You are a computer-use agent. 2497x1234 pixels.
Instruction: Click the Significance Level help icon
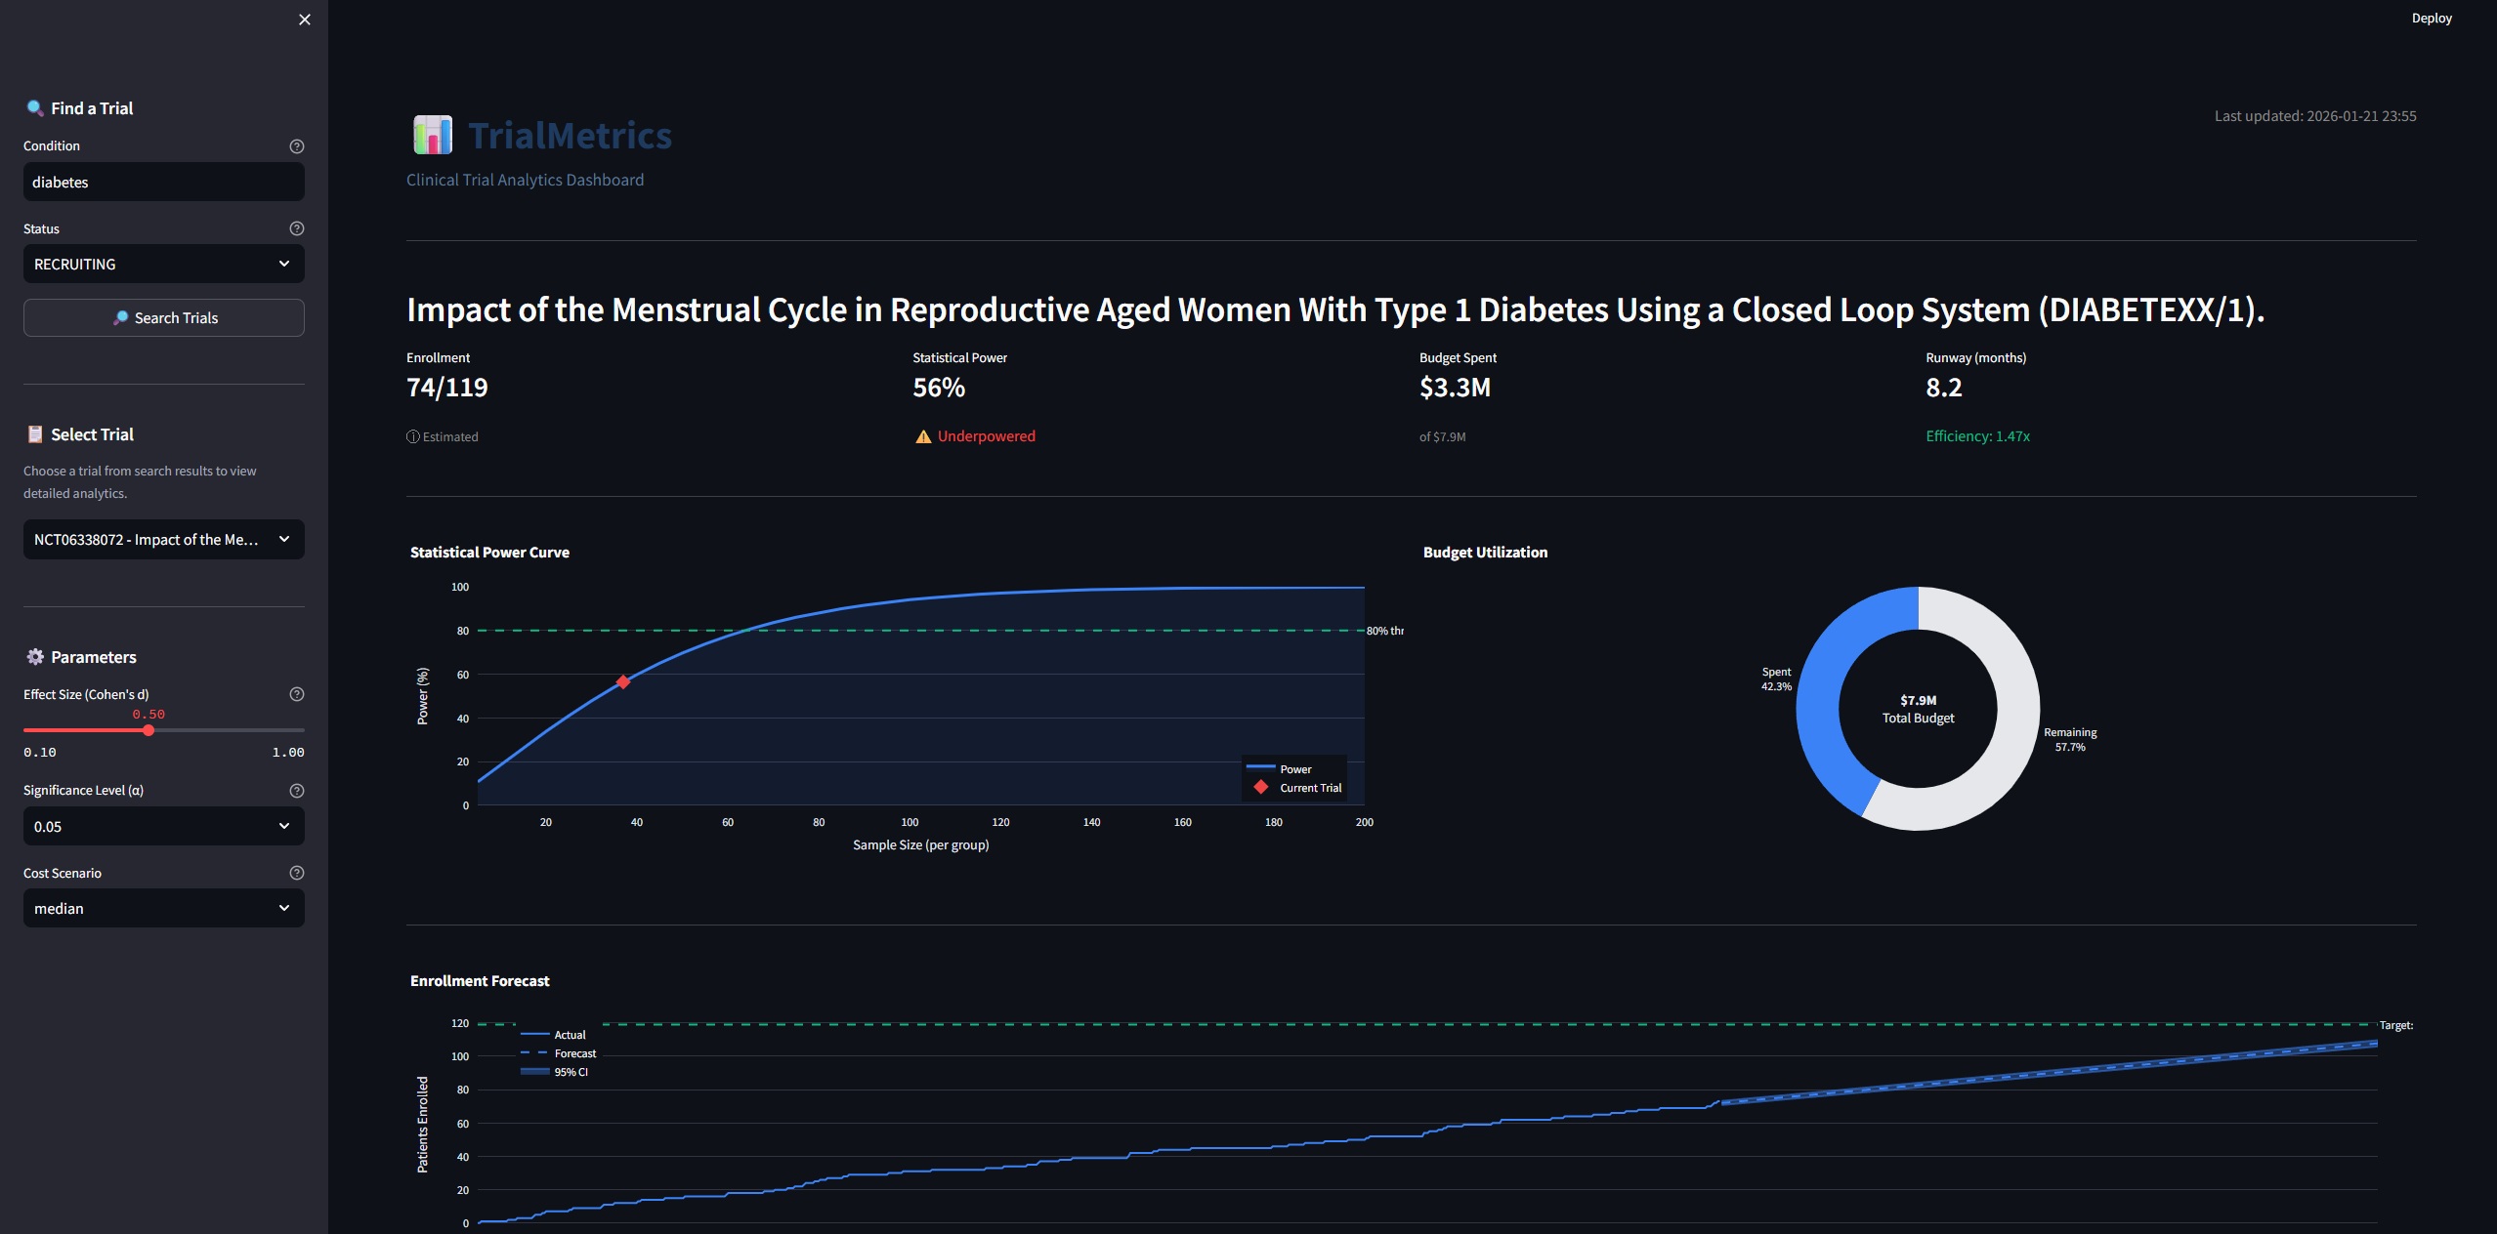(297, 791)
